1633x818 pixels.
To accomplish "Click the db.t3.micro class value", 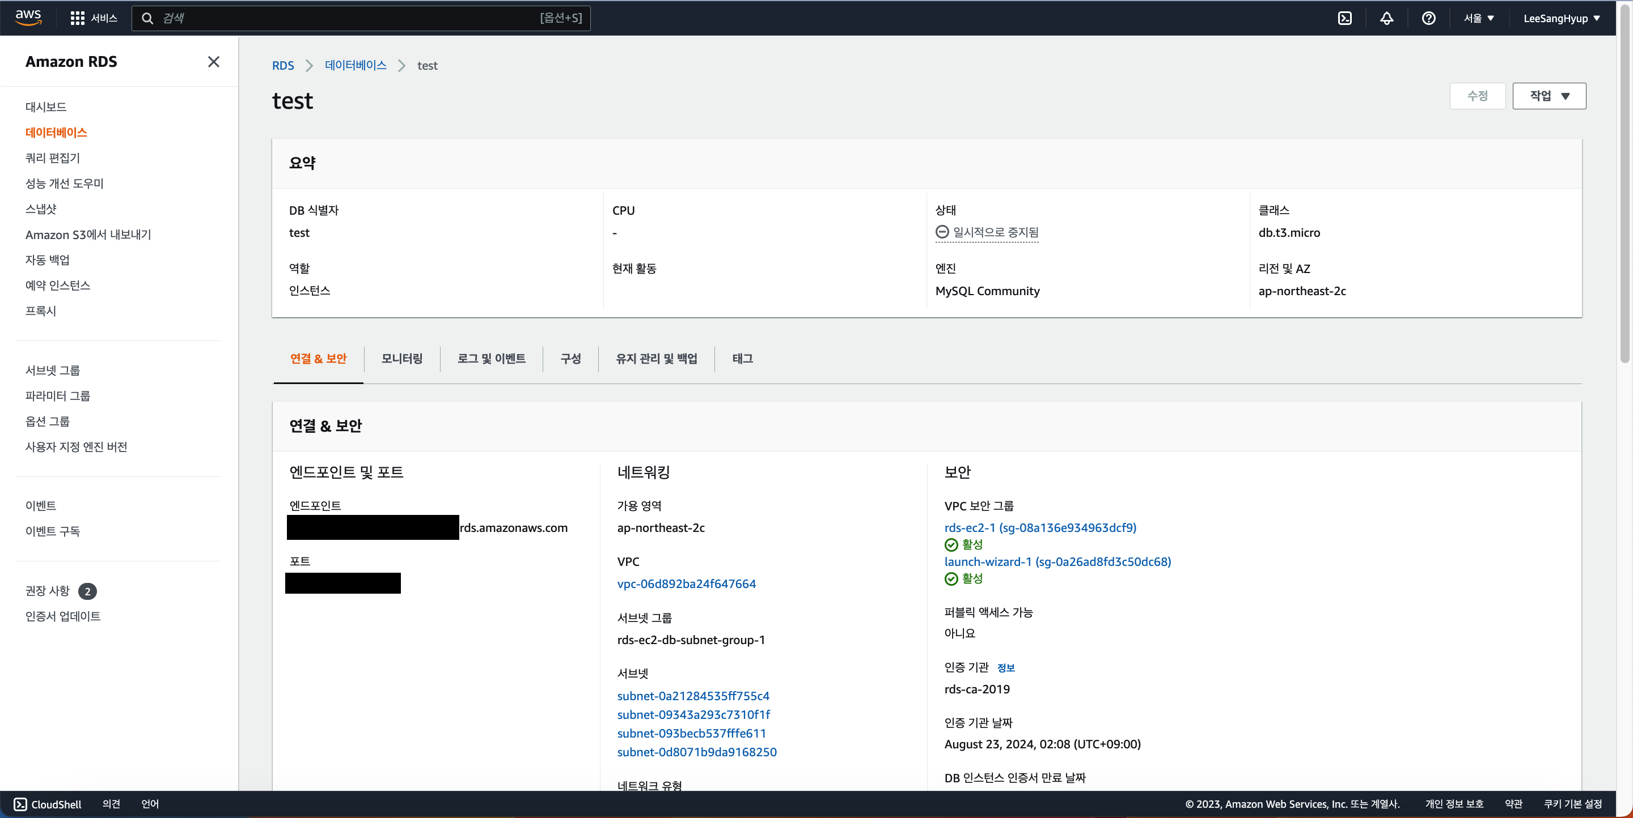I will [1289, 232].
